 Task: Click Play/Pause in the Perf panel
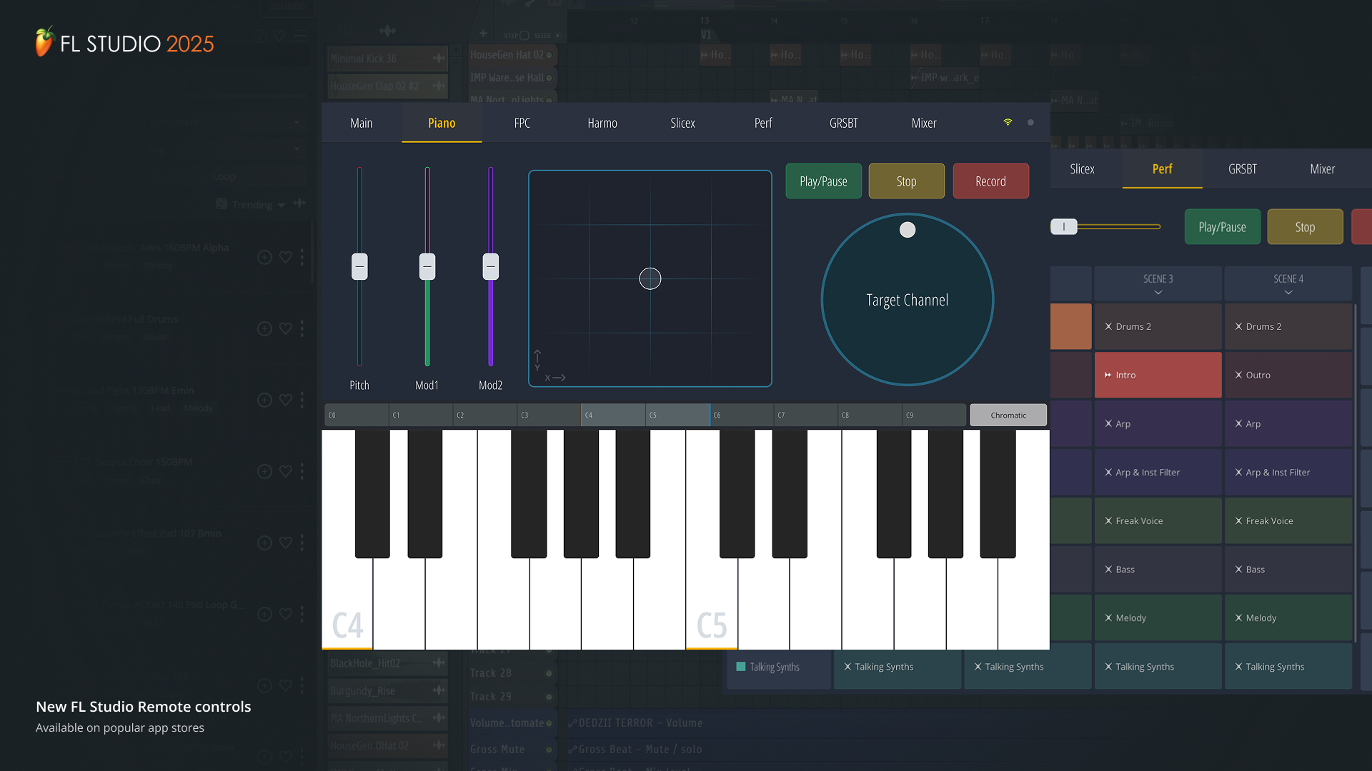tap(1222, 226)
